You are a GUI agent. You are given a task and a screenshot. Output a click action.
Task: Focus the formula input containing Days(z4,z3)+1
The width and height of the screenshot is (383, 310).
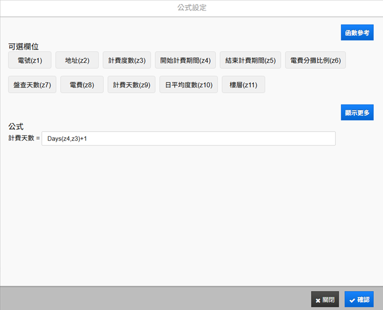click(x=188, y=139)
